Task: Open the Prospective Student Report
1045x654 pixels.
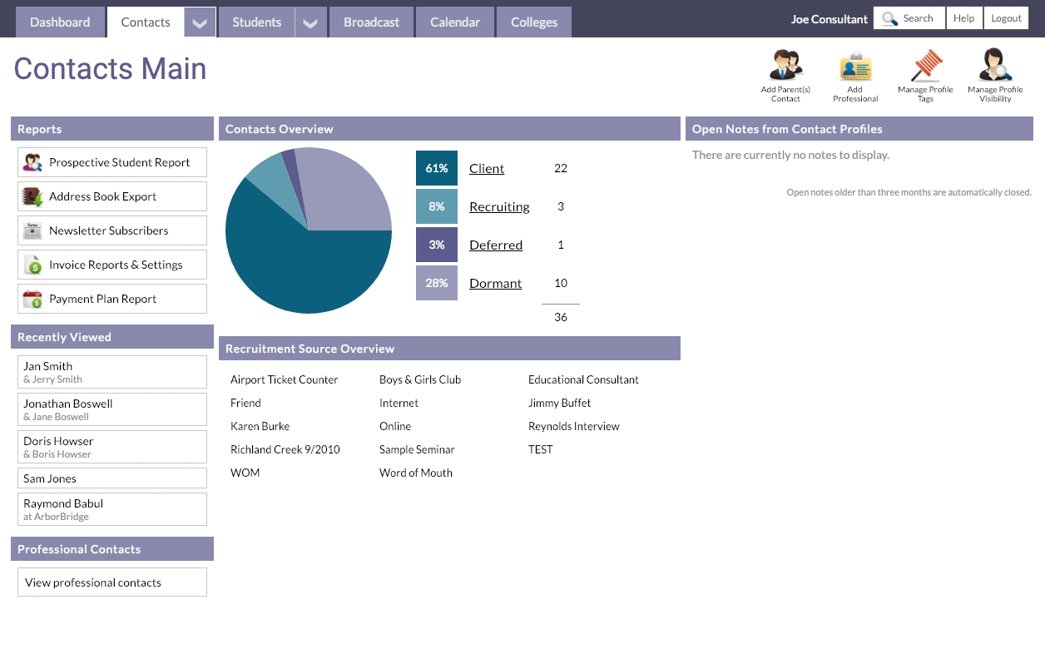Action: point(112,162)
